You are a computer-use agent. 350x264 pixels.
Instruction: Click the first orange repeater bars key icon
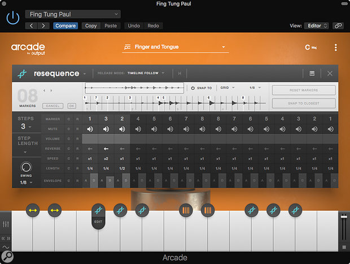coord(186,210)
